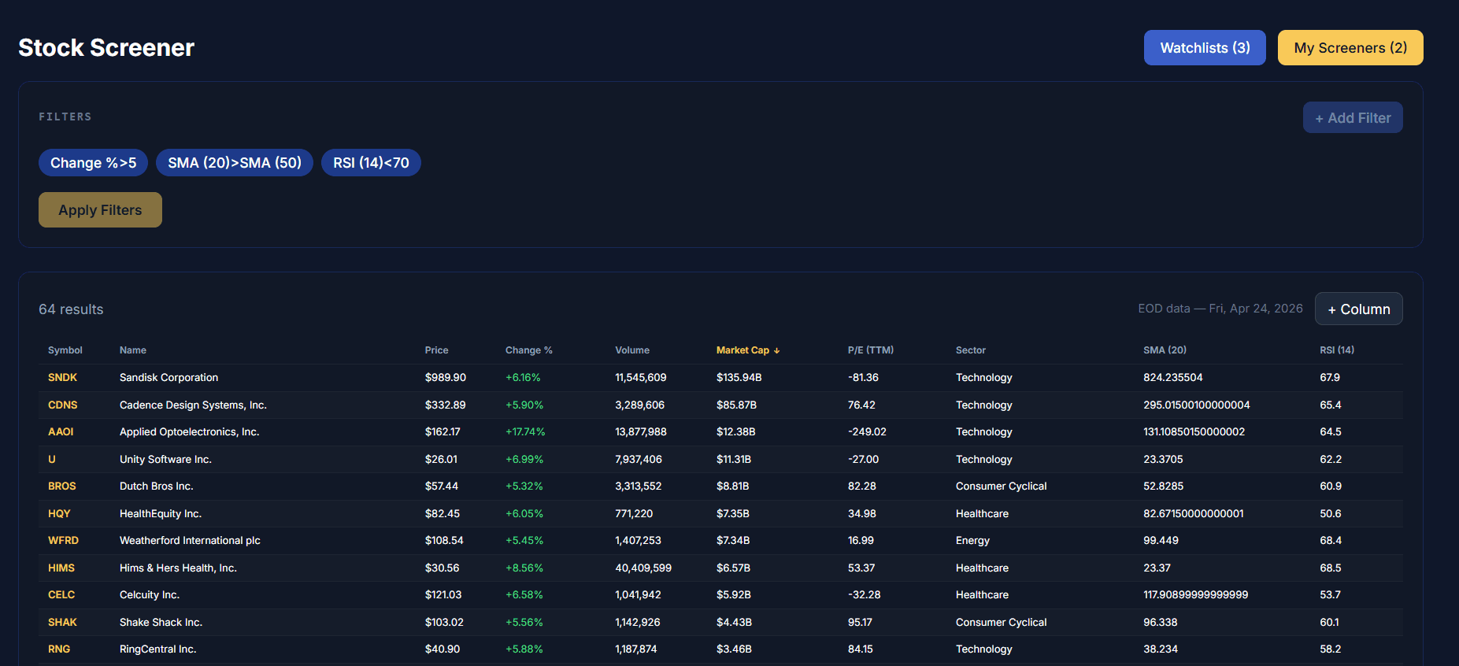Click Dutch Bros Inc. name
The width and height of the screenshot is (1459, 666).
pyautogui.click(x=156, y=487)
